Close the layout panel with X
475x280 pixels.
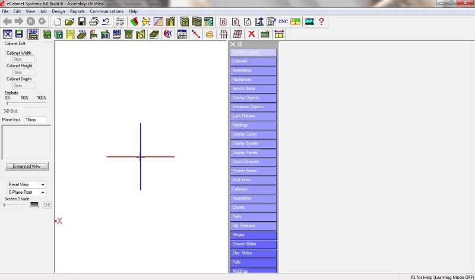[x=233, y=45]
